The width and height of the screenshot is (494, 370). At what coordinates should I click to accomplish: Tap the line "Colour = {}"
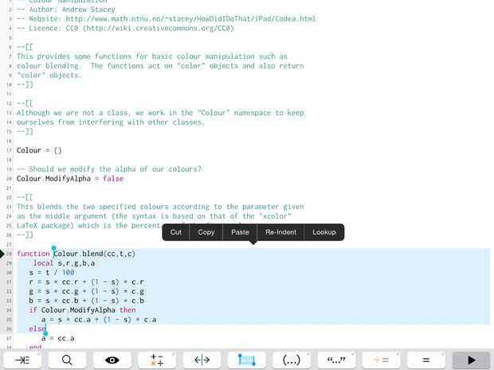click(39, 150)
